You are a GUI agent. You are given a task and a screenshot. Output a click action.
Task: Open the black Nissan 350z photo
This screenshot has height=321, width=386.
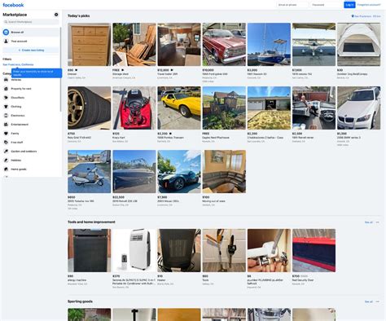click(179, 171)
